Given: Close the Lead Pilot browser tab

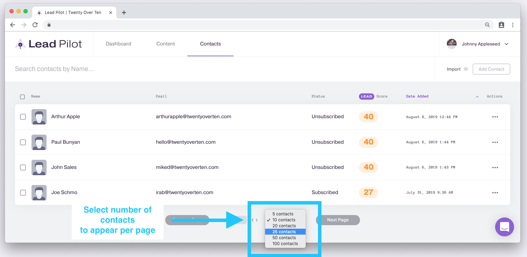Looking at the screenshot, I should 111,13.
